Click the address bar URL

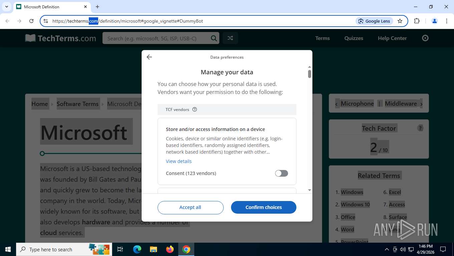tap(128, 21)
